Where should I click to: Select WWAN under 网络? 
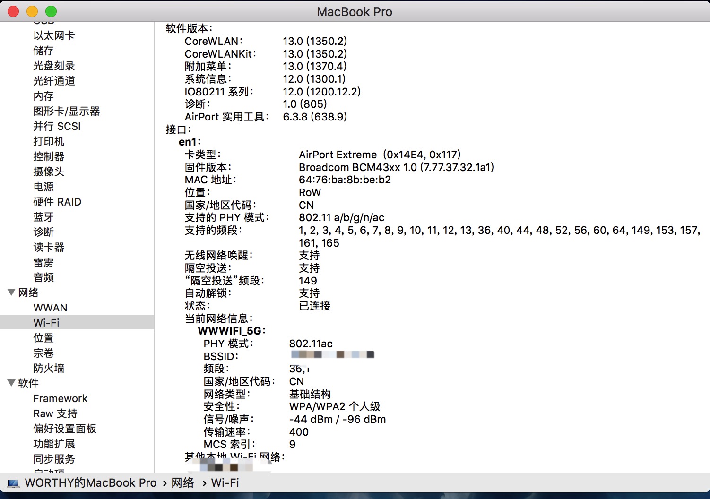50,308
